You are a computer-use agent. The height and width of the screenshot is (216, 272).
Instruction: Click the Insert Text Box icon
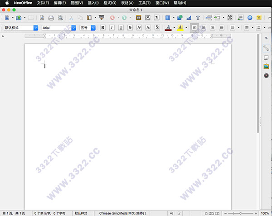[198, 18]
